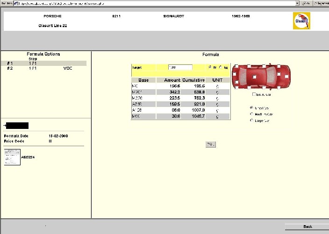Select the ltr unit radio button
Viewport: 329px width, 234px height.
(x=210, y=67)
